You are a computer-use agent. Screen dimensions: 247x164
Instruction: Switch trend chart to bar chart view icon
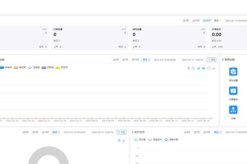coord(198,68)
